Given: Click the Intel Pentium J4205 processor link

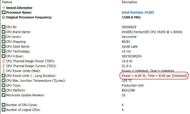Looking at the screenshot, I should tap(138, 12).
